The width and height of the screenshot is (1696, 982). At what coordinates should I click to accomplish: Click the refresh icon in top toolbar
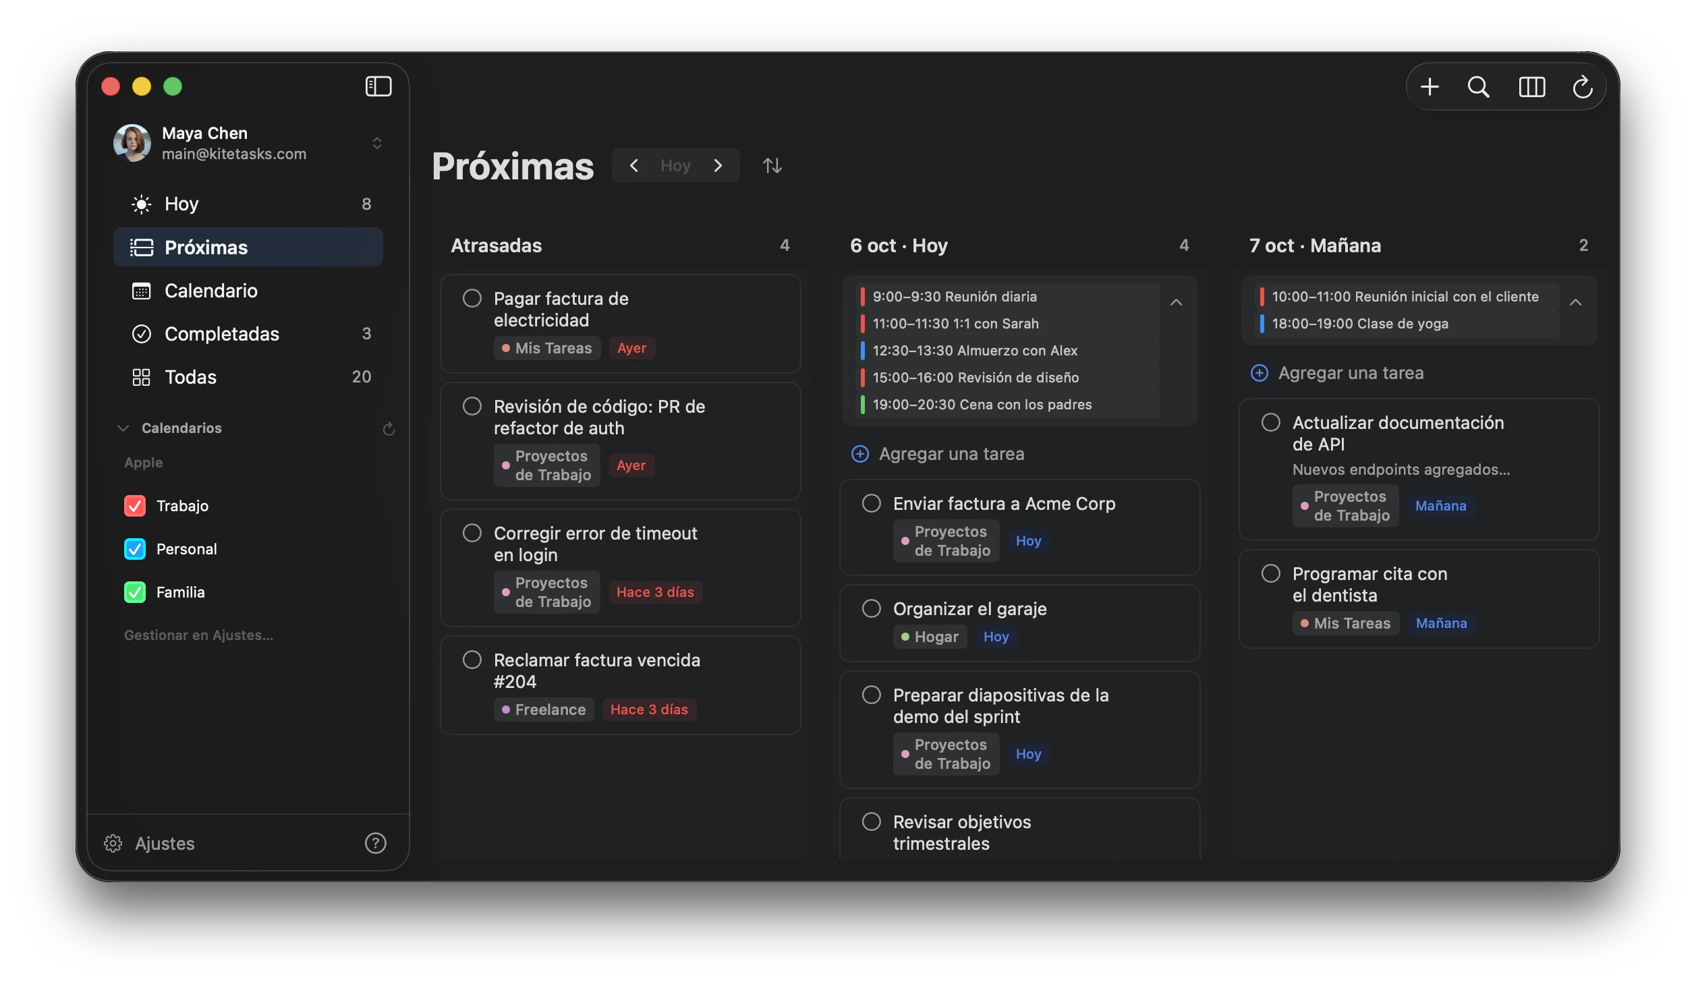[x=1582, y=86]
